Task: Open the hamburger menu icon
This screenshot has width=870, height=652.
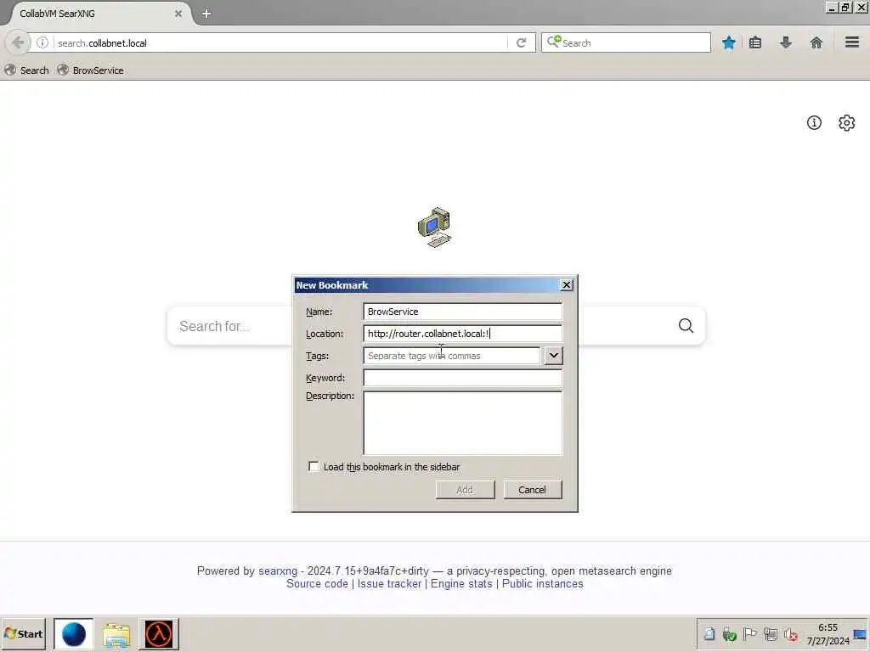Action: pos(852,42)
